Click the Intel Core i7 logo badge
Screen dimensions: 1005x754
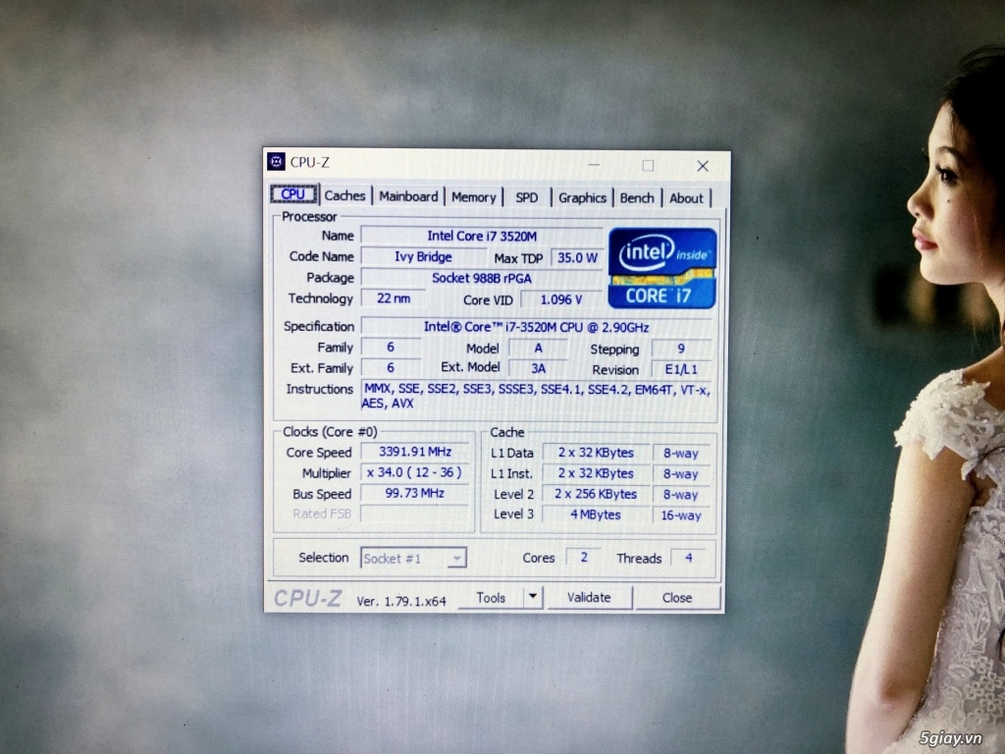[x=662, y=268]
